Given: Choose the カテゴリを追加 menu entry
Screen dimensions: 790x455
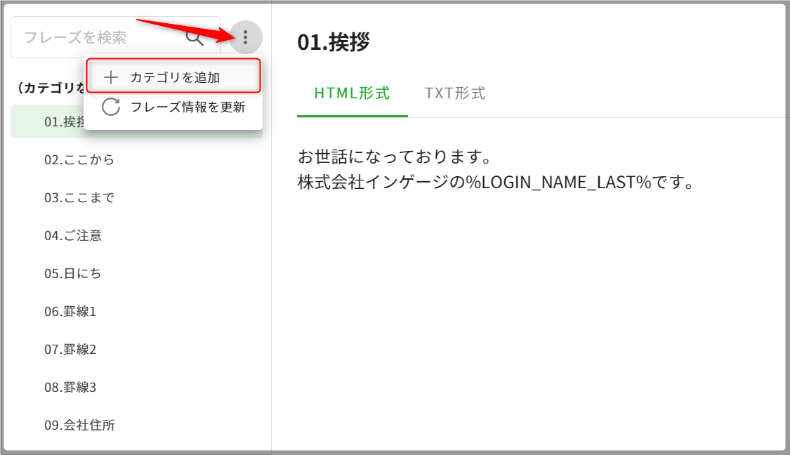Looking at the screenshot, I should coord(174,77).
